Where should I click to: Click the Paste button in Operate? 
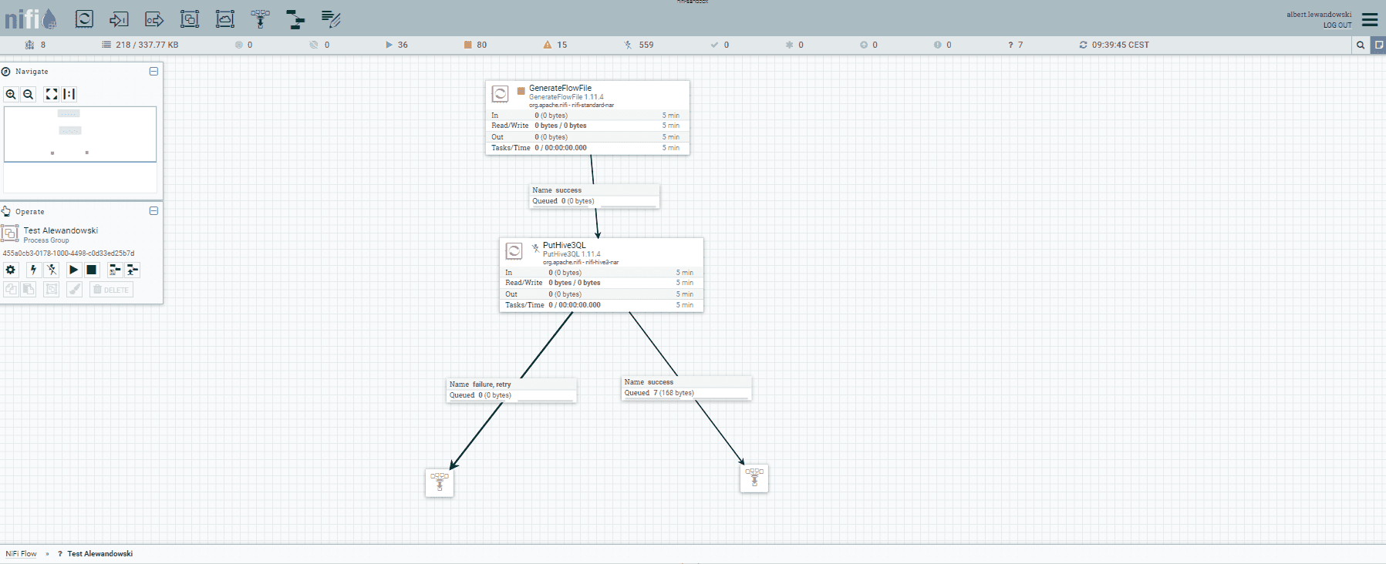pyautogui.click(x=29, y=289)
